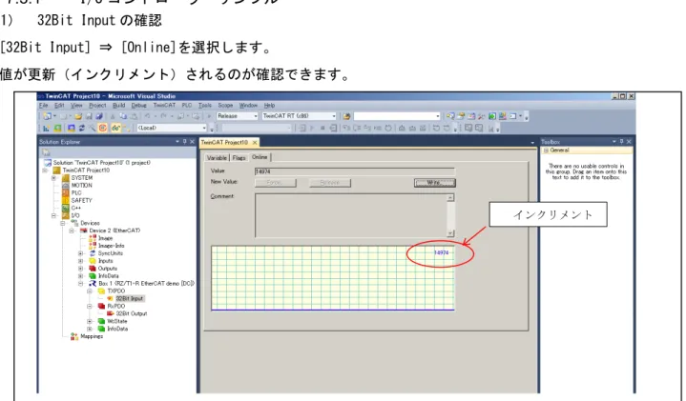
Task: Collapse the Devices node
Action: coord(63,223)
